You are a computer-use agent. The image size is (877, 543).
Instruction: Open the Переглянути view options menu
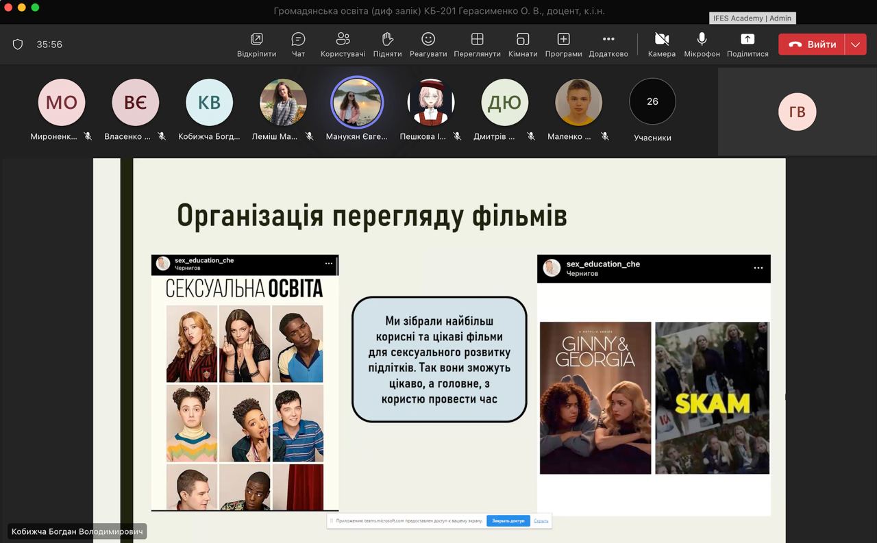[477, 45]
